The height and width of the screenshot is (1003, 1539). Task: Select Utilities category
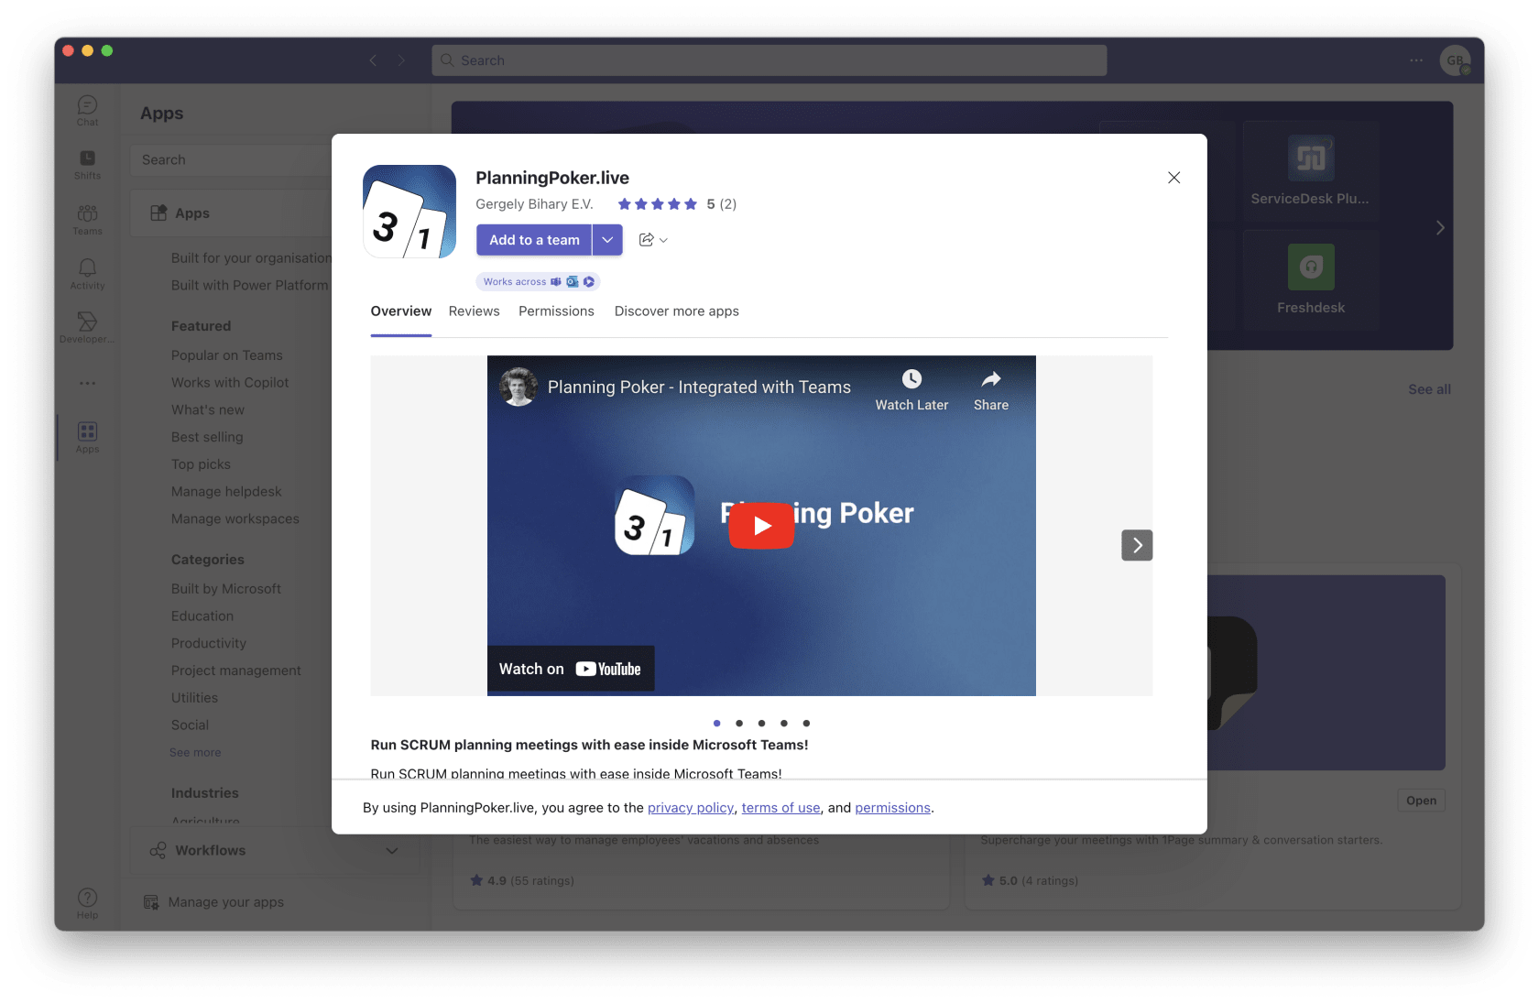point(194,698)
